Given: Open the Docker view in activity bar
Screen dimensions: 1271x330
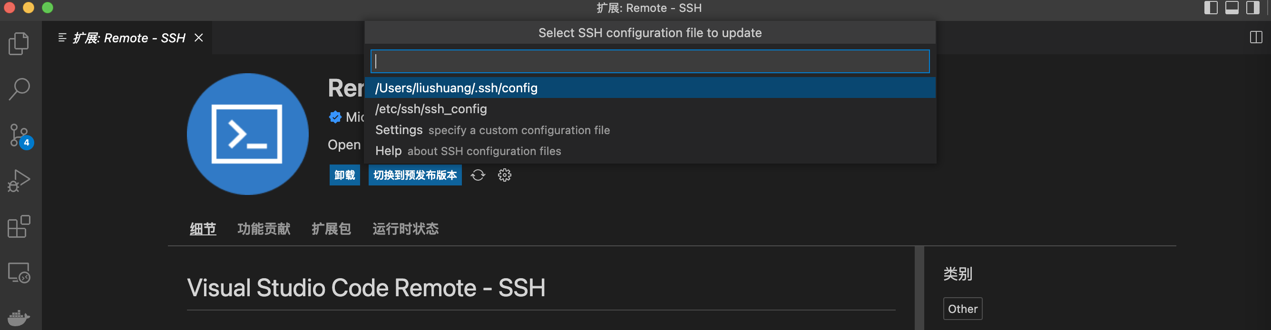Looking at the screenshot, I should [19, 317].
